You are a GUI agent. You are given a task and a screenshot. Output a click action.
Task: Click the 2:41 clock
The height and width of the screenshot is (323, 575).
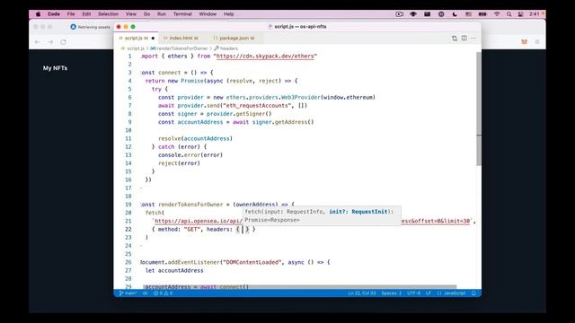click(x=535, y=14)
